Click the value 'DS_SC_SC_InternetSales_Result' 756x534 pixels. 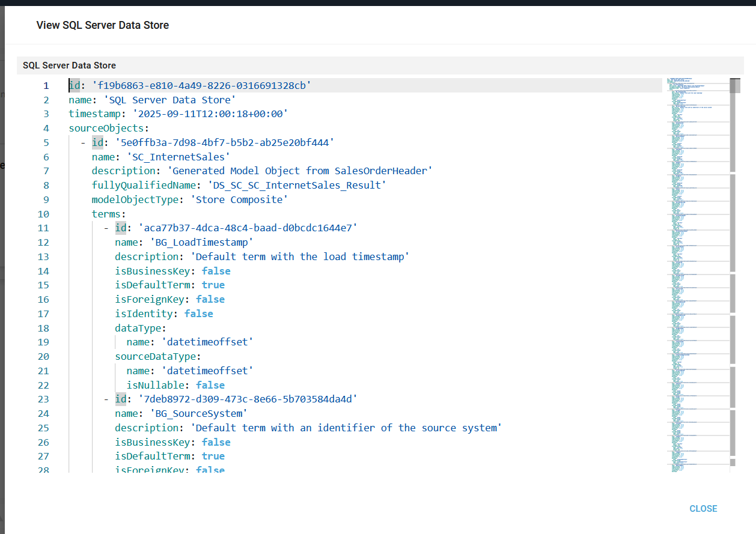click(297, 185)
